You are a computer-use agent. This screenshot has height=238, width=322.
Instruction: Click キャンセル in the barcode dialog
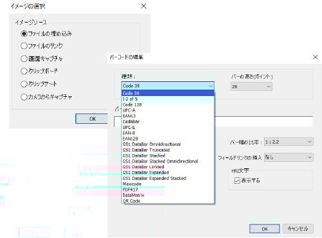[x=298, y=229]
